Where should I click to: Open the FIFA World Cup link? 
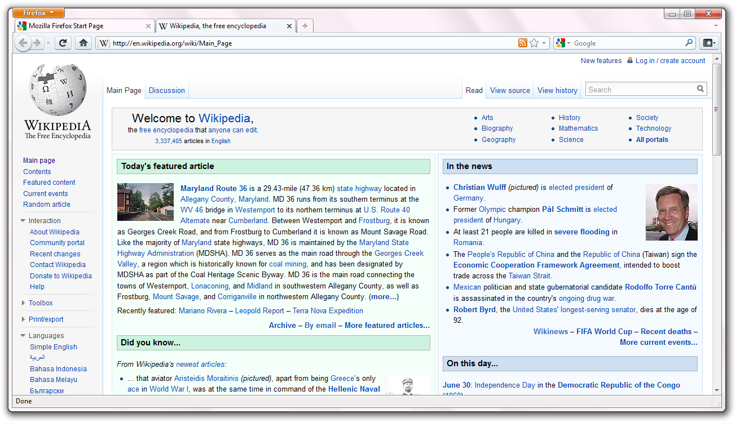coord(605,331)
